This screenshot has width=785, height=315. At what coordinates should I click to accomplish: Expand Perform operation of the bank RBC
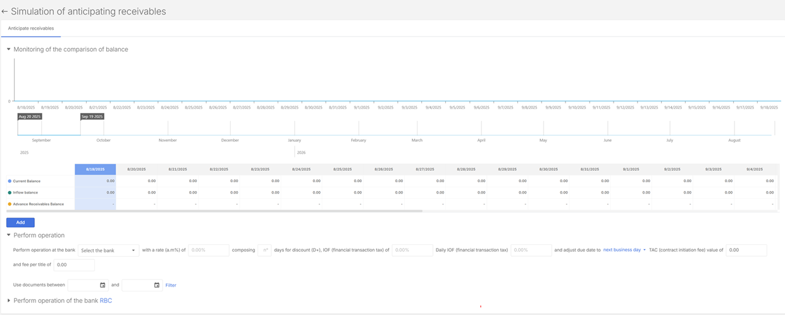click(9, 300)
